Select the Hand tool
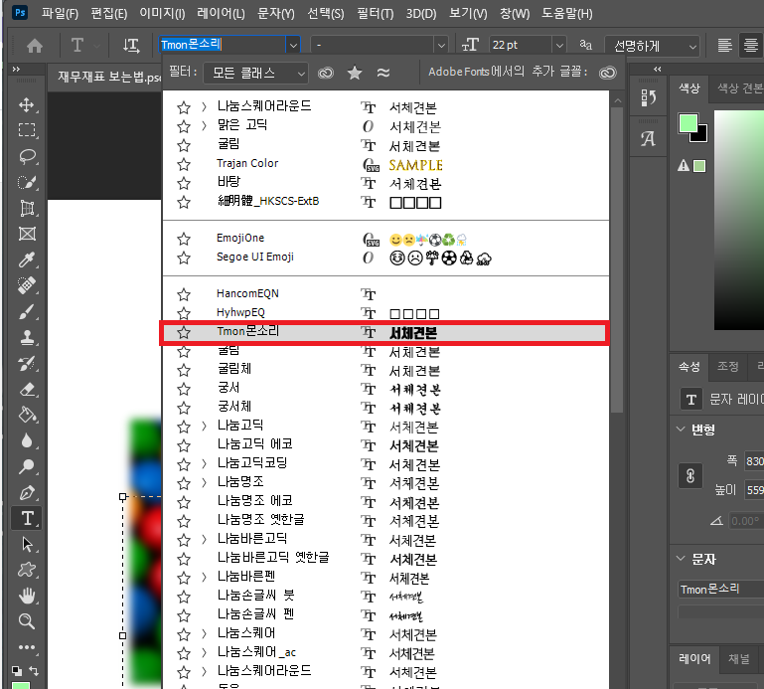 click(27, 596)
